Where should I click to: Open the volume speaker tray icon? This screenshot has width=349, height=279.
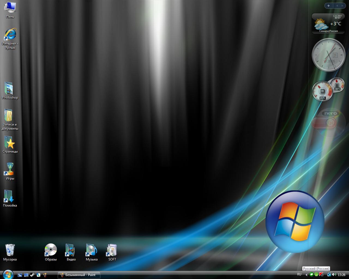334,275
